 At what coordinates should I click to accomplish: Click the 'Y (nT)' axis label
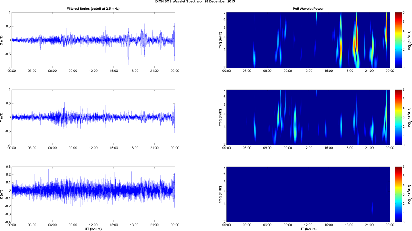tap(2, 117)
